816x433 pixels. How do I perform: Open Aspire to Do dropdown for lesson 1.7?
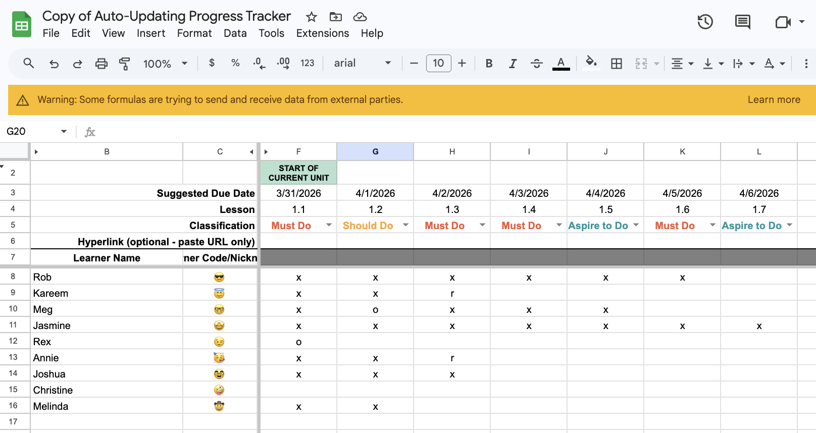[789, 225]
